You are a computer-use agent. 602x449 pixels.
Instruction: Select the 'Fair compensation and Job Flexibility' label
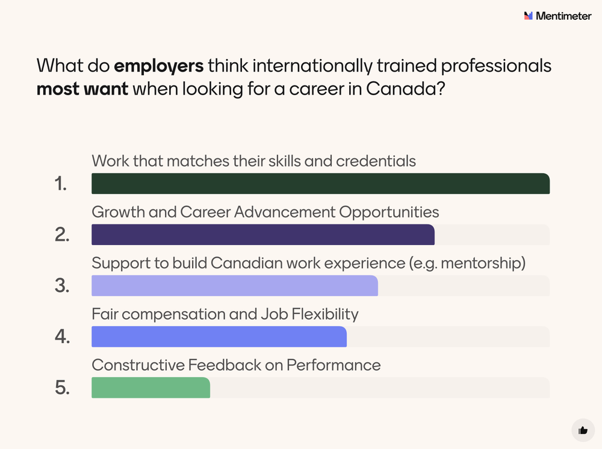pyautogui.click(x=225, y=314)
